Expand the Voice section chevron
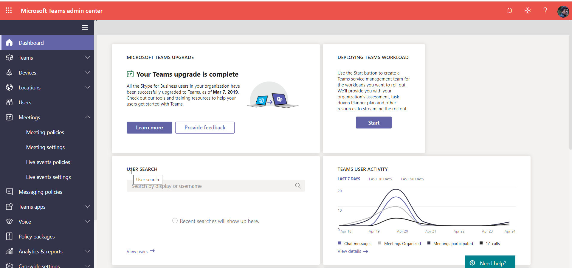Viewport: 572px width, 268px height. click(x=88, y=221)
